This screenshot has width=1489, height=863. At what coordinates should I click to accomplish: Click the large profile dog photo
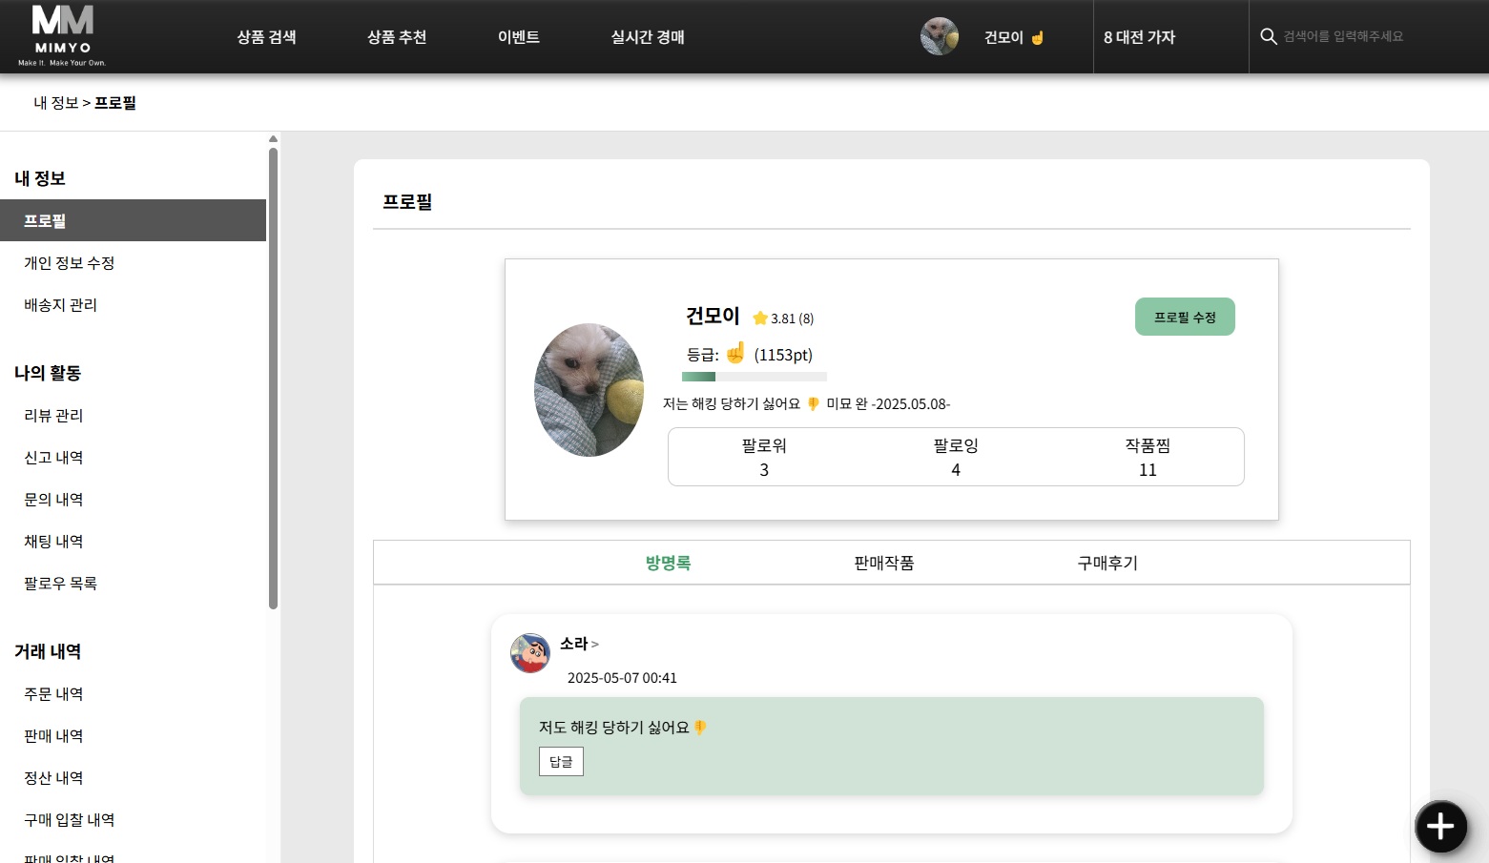589,390
